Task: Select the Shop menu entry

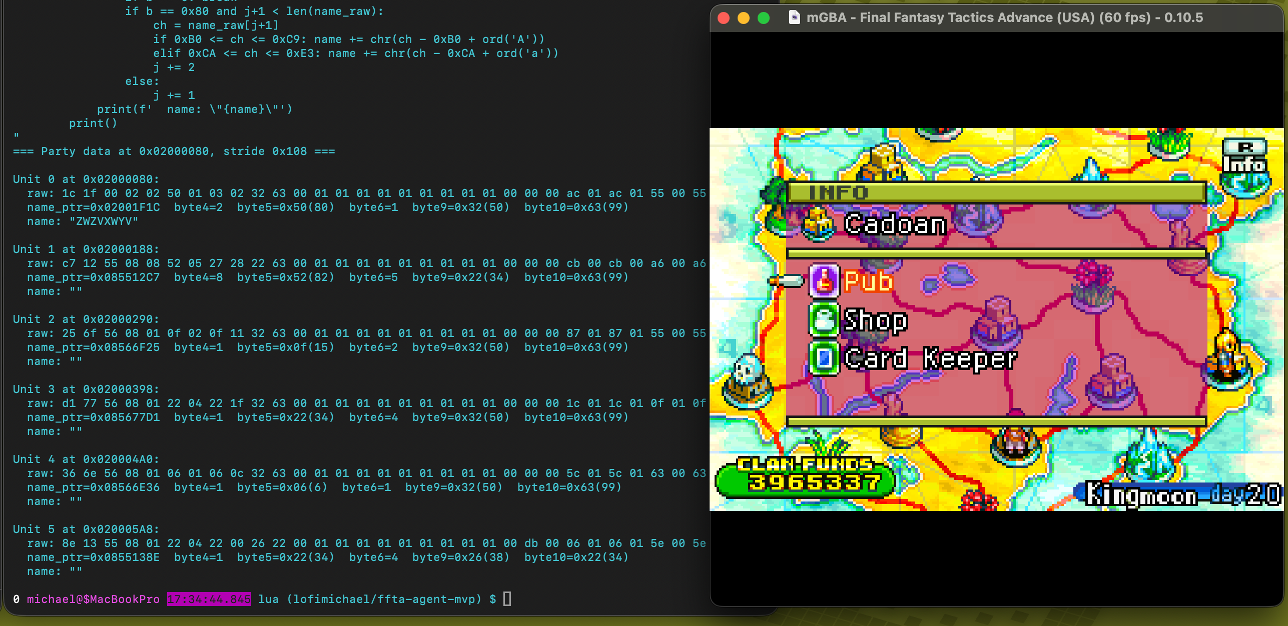Action: [875, 320]
